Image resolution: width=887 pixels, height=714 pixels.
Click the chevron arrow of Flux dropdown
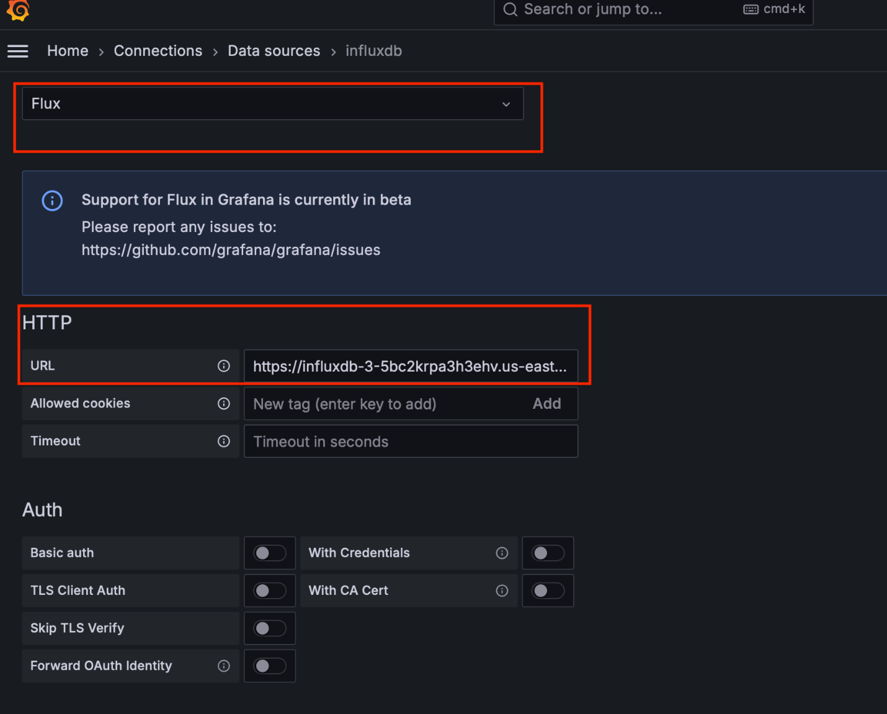pyautogui.click(x=506, y=104)
